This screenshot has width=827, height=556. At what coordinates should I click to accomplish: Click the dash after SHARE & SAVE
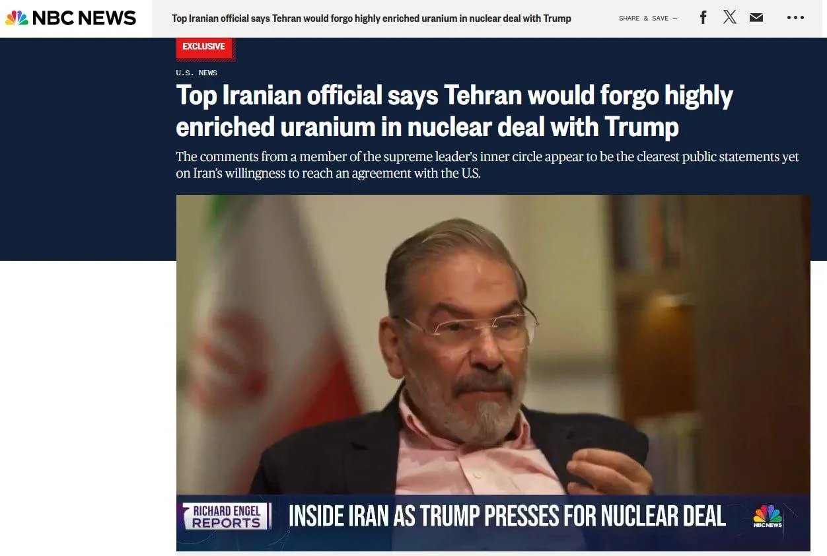coord(675,18)
